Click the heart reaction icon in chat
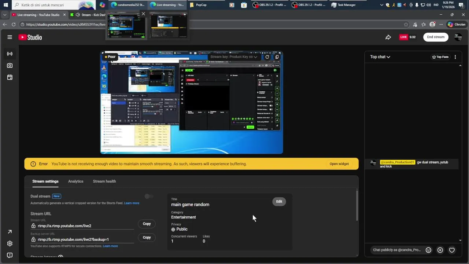469x264 pixels. tap(452, 250)
